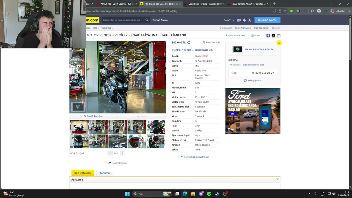
Task: Open favorites star icon in site header
Action: pos(249,20)
